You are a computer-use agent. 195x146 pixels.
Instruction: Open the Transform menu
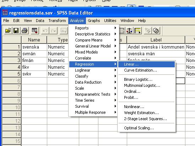point(57,21)
